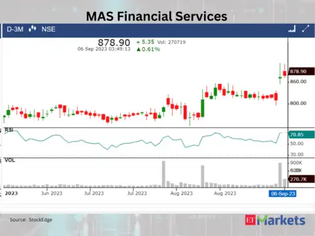The height and width of the screenshot is (236, 315).
Task: Click the ET Markets logo
Action: 275,220
